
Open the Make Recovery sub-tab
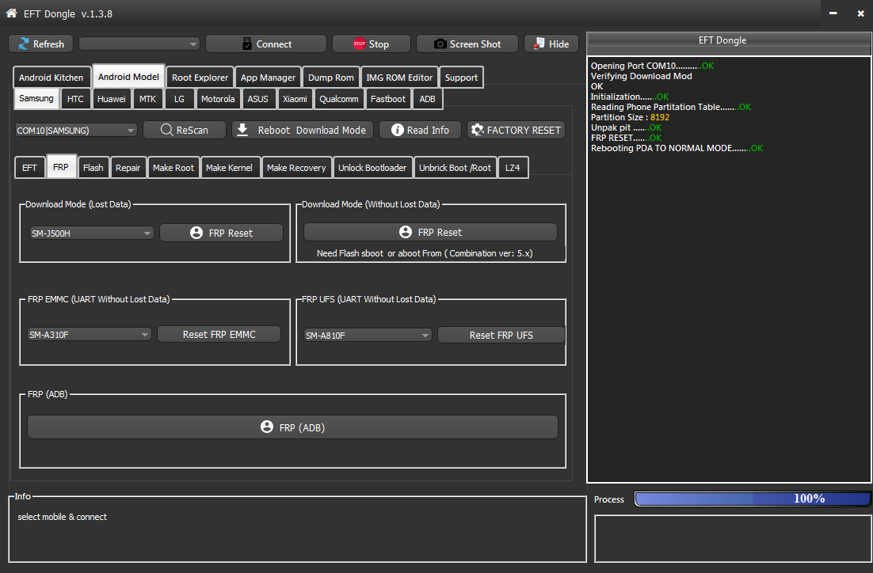tap(296, 168)
